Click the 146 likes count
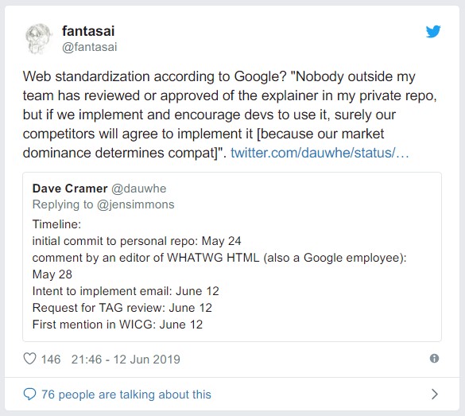 51,360
